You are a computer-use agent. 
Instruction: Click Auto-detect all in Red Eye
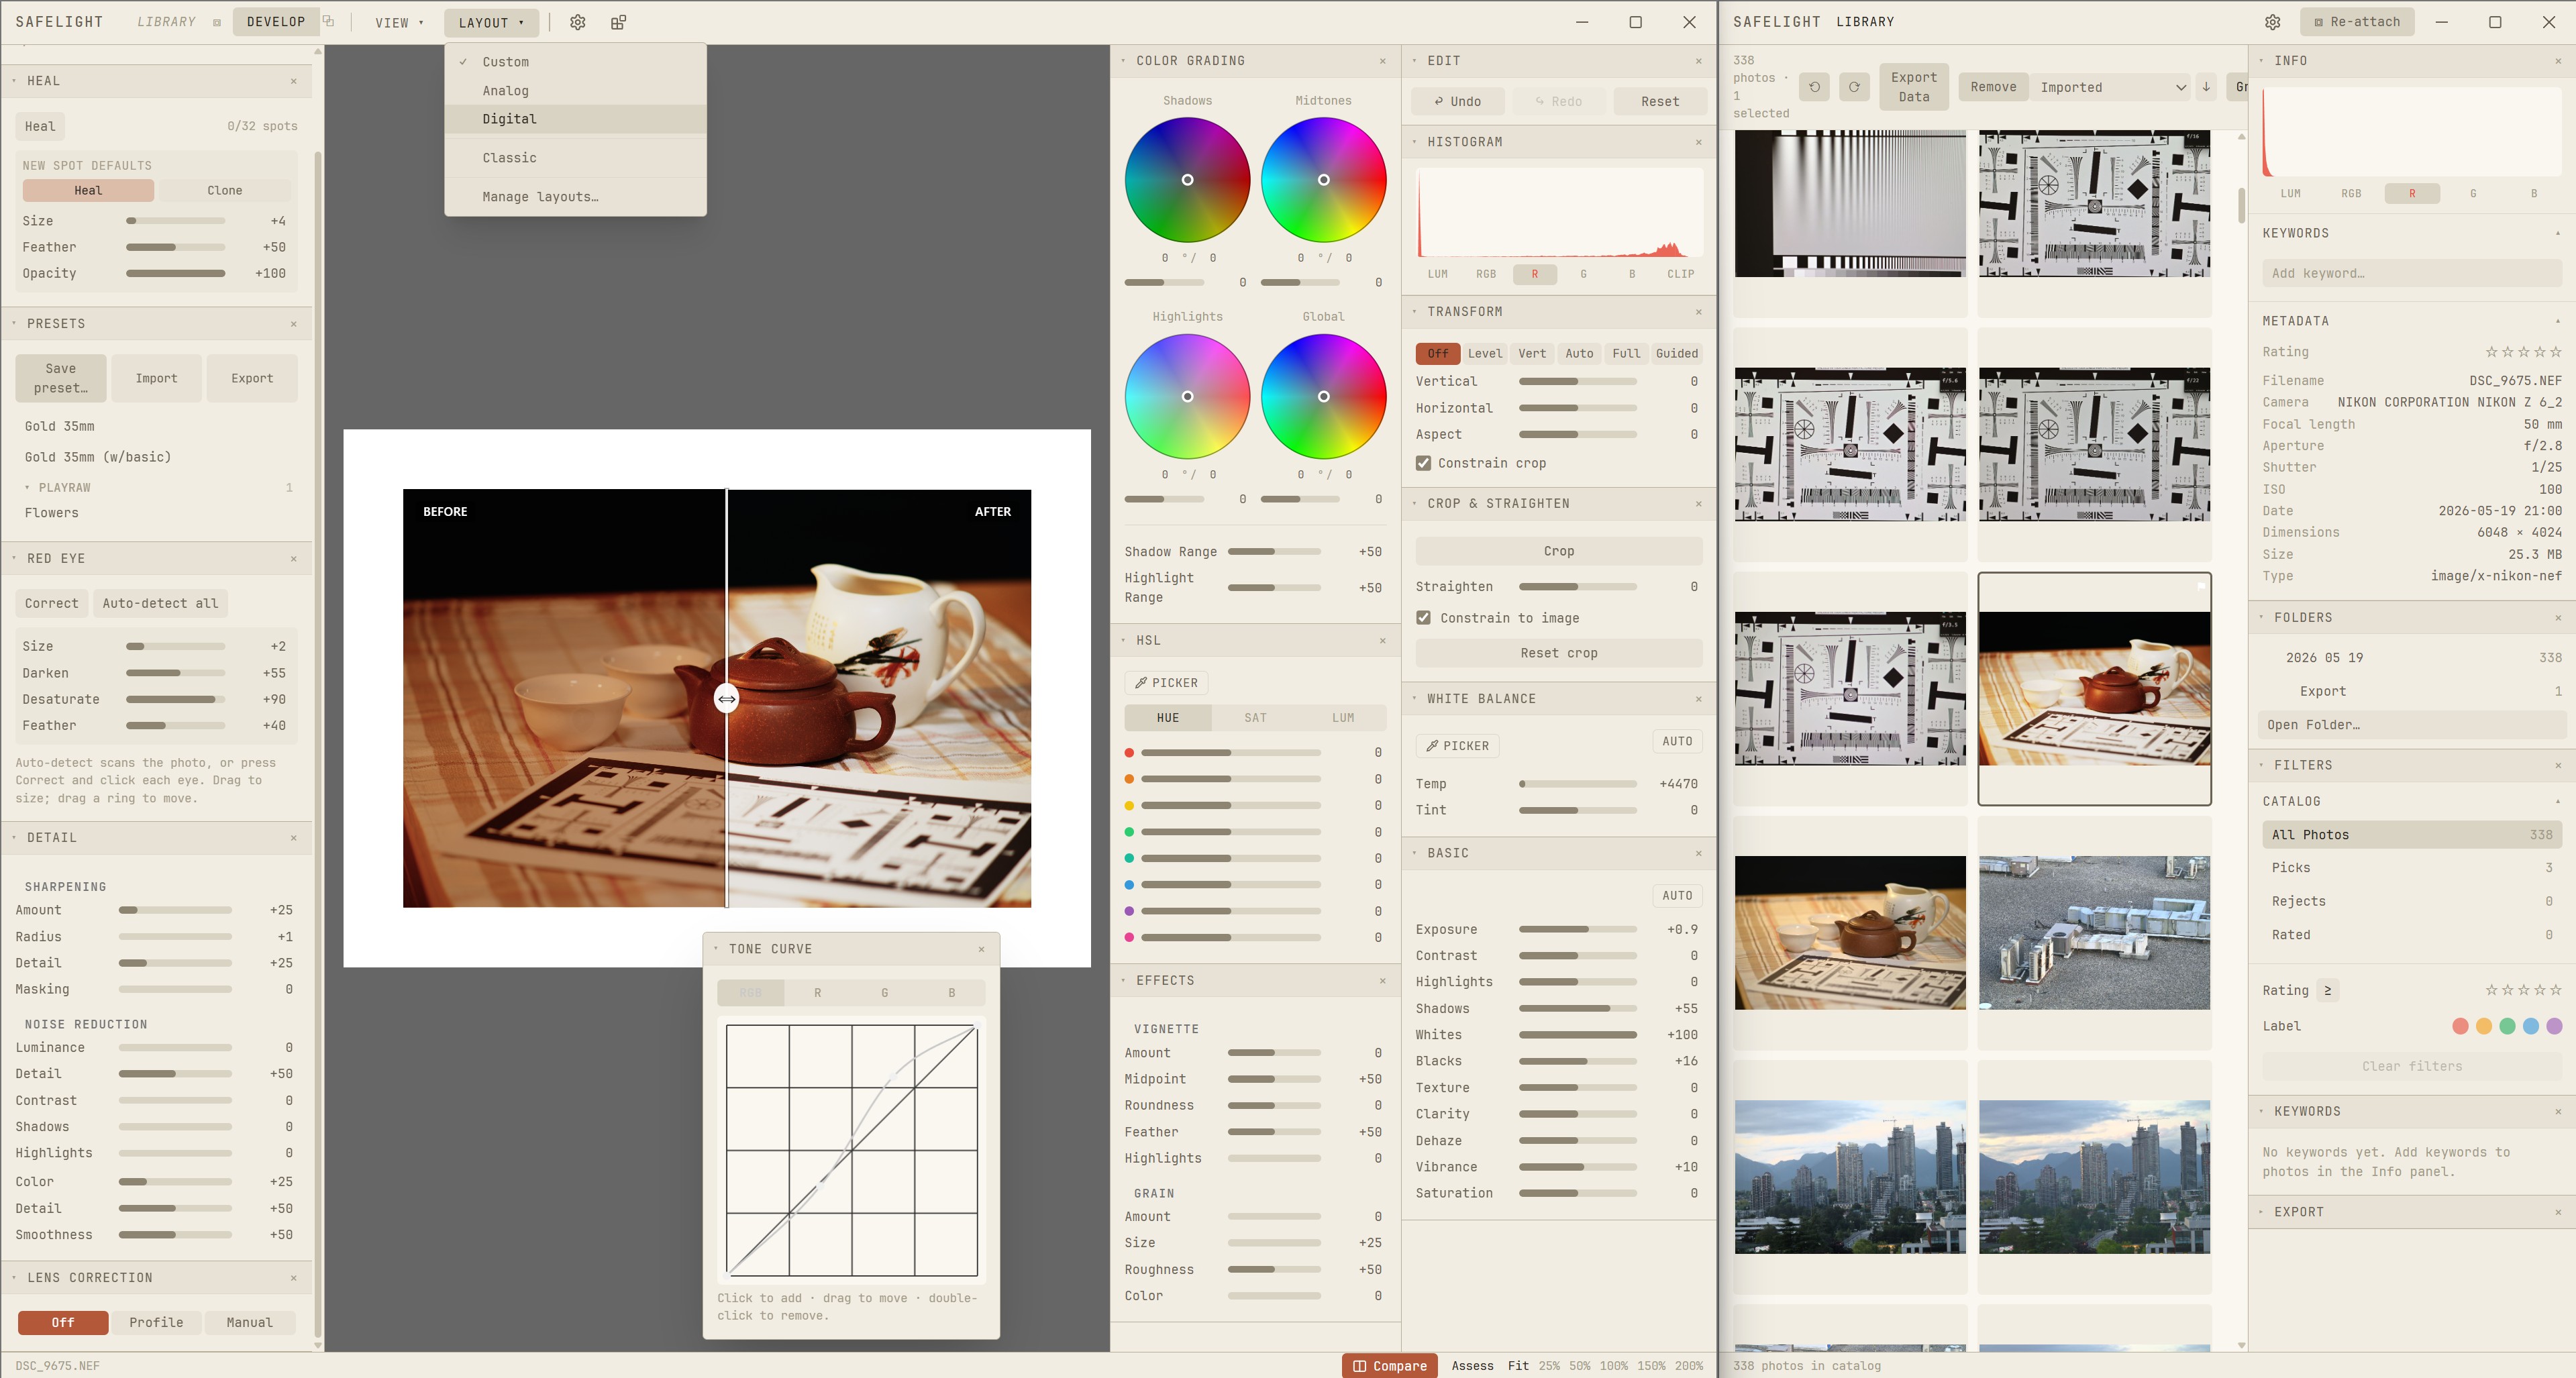point(160,603)
